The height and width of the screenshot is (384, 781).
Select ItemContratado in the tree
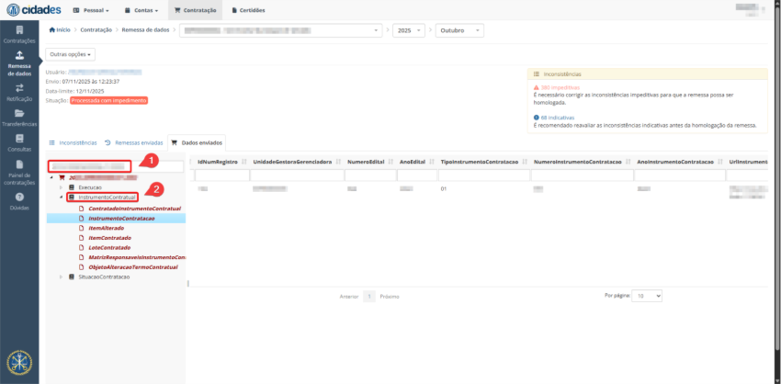click(x=108, y=237)
